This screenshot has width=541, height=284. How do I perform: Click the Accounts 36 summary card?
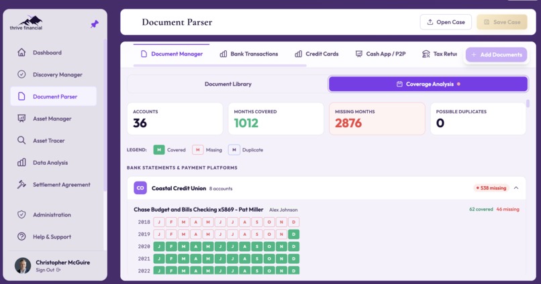click(x=175, y=119)
